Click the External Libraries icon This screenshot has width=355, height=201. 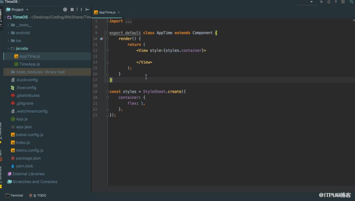pyautogui.click(x=9, y=174)
